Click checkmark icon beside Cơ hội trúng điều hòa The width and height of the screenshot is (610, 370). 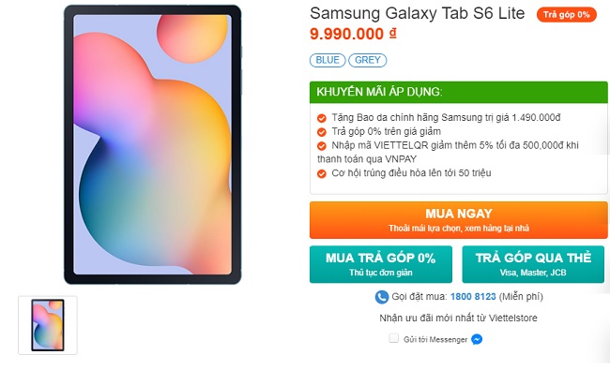pyautogui.click(x=321, y=173)
